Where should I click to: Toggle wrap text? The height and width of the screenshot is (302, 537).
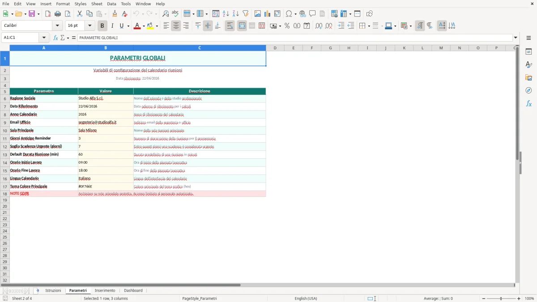[x=230, y=26]
